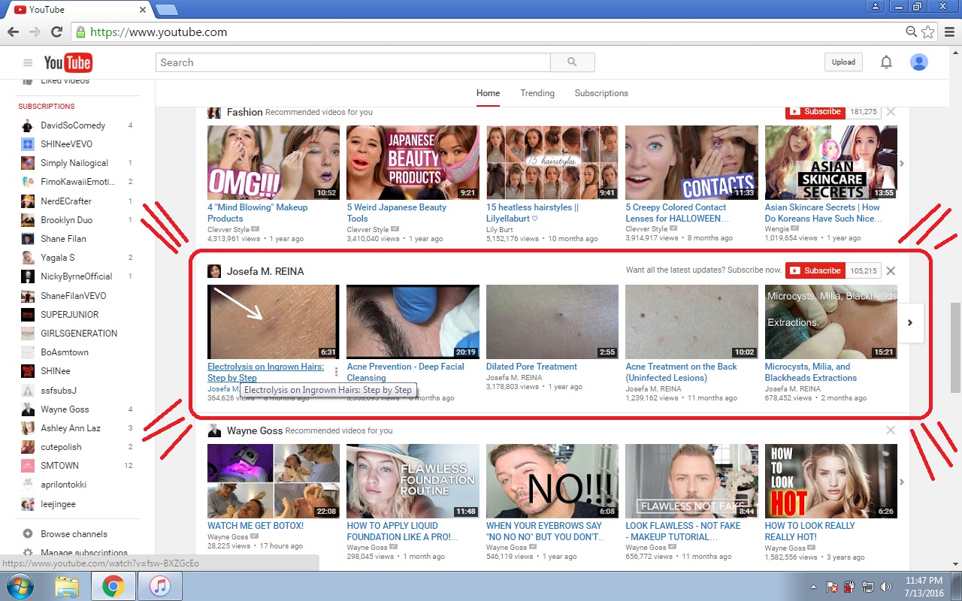962x601 pixels.
Task: Open the Dilated Pore Treatment video link
Action: click(x=531, y=367)
